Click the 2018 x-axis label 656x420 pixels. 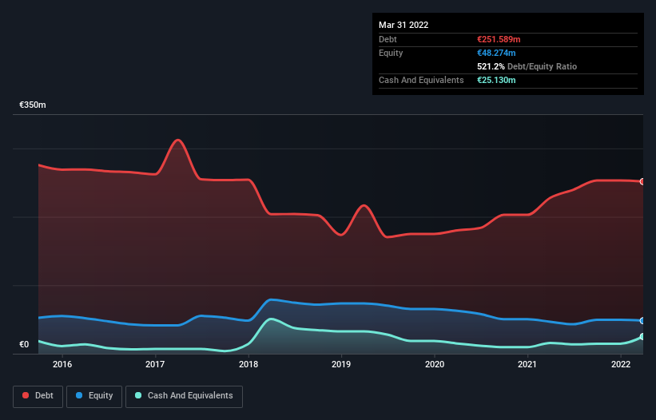coord(248,364)
